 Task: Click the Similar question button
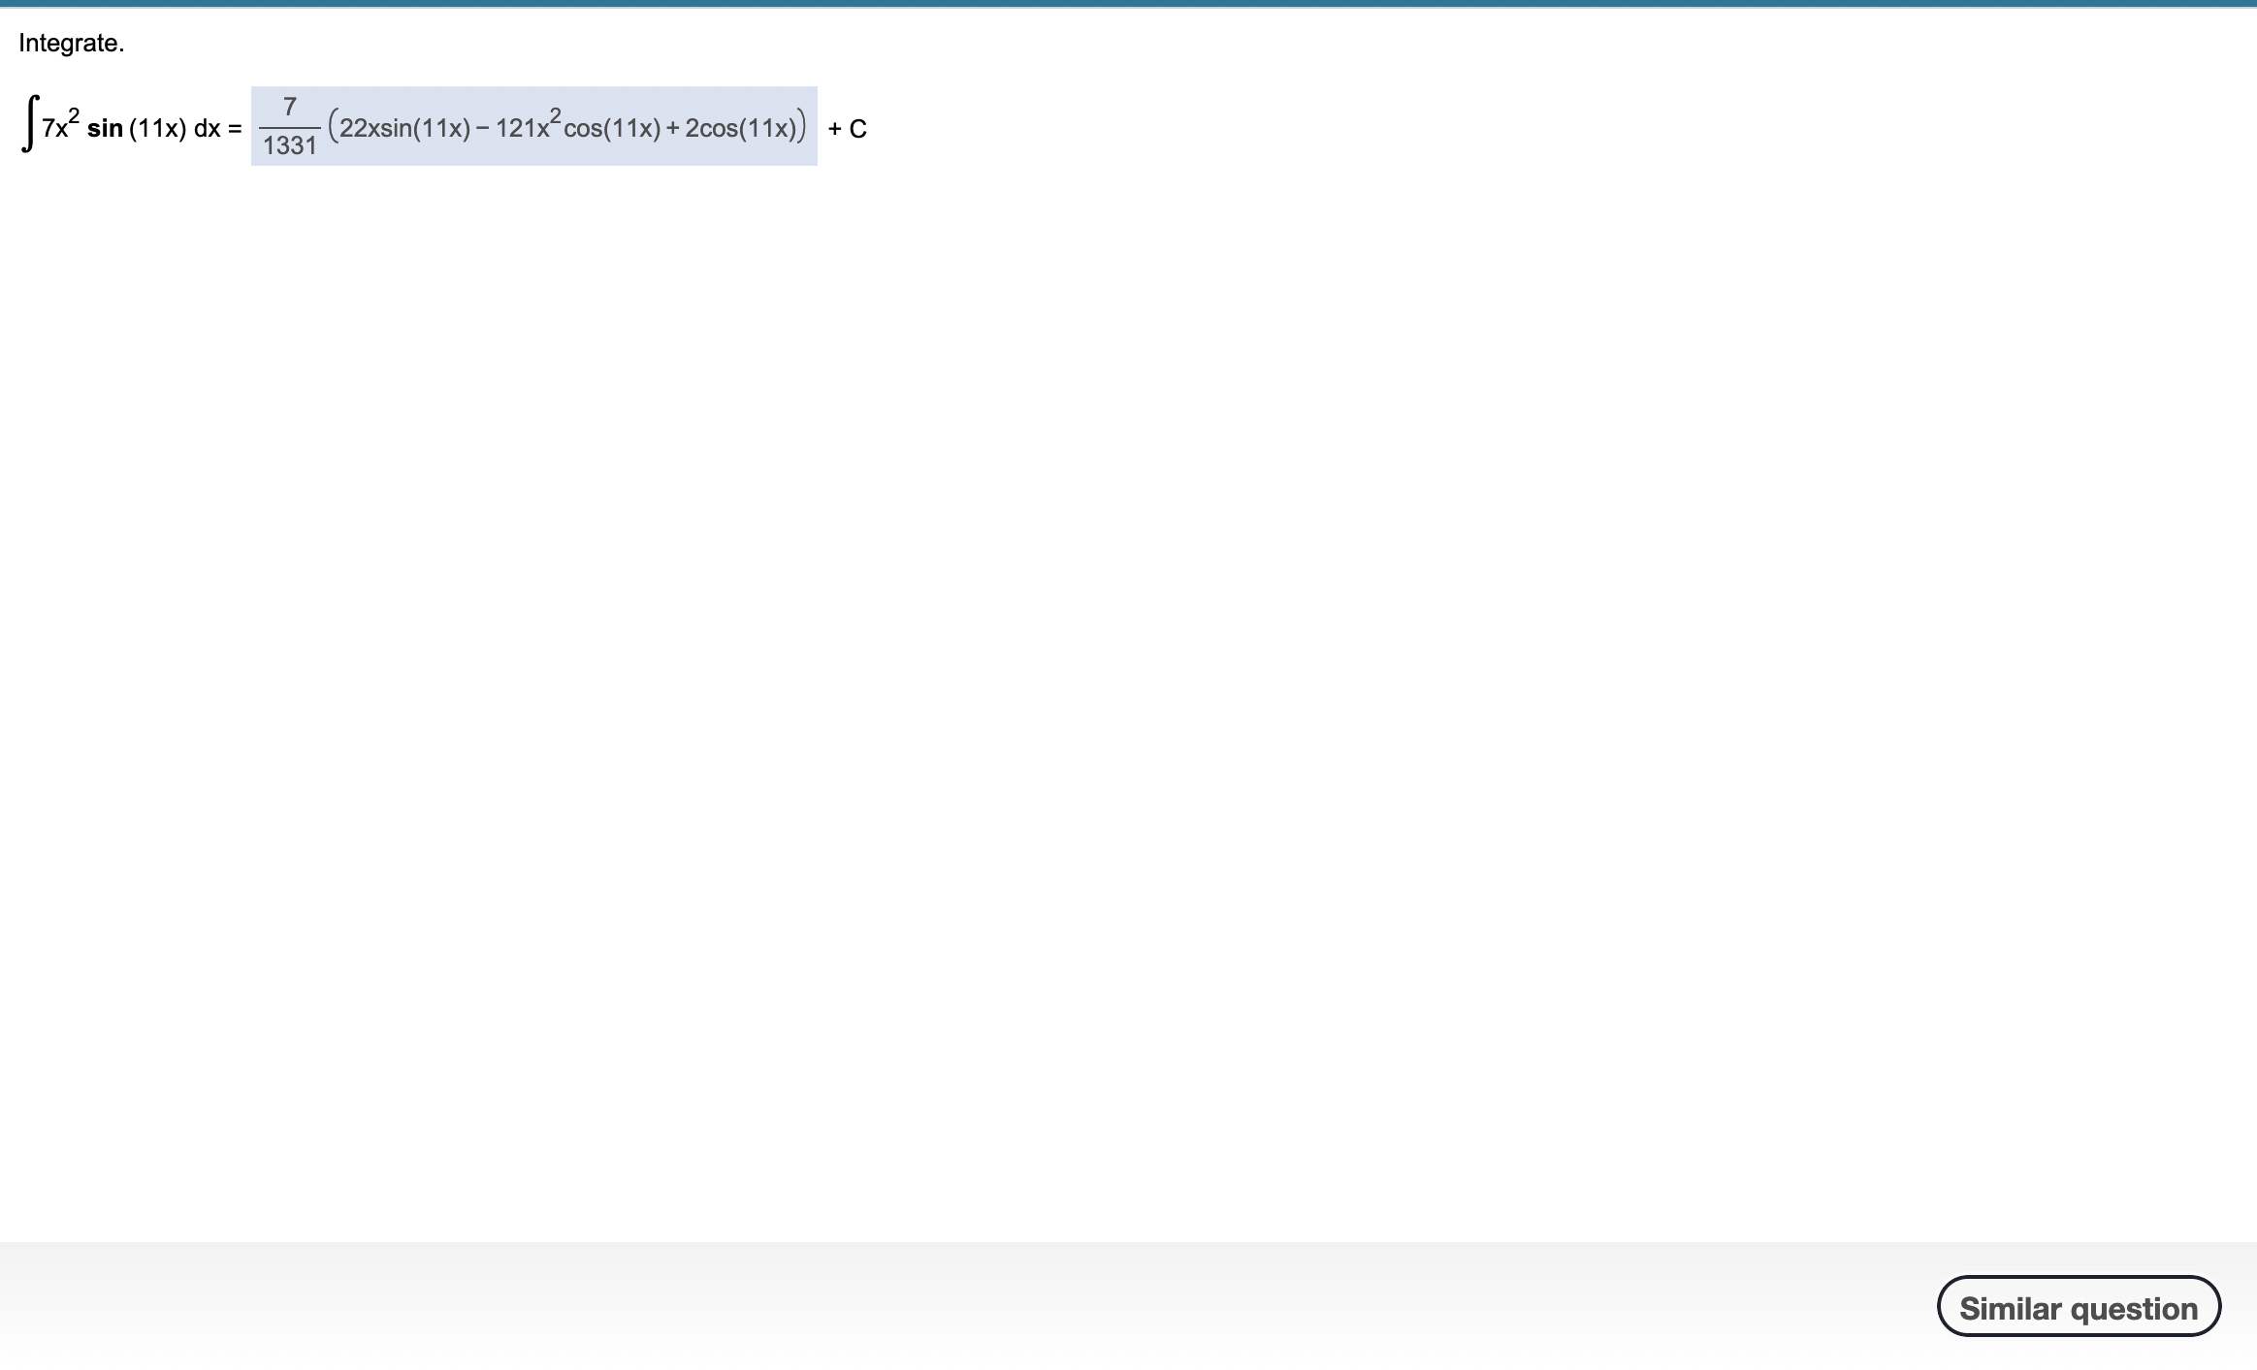(x=2079, y=1306)
